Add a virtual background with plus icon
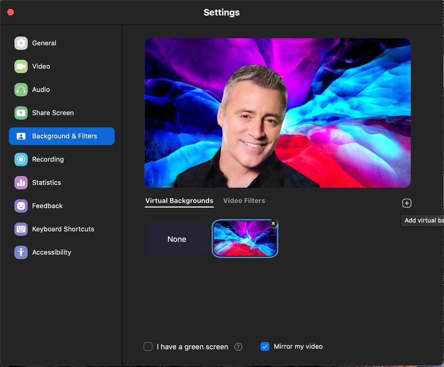 click(x=407, y=203)
